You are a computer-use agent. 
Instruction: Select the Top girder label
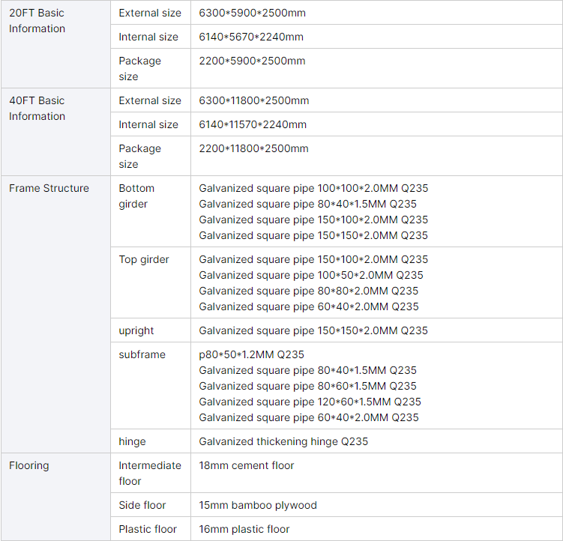144,259
